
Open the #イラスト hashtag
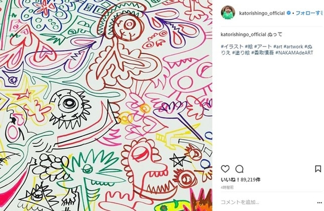pyautogui.click(x=232, y=47)
